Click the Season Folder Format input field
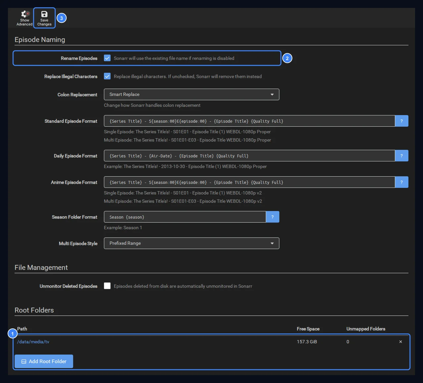423x383 pixels. [x=185, y=217]
